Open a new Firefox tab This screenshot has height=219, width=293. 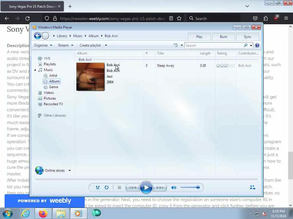point(70,7)
